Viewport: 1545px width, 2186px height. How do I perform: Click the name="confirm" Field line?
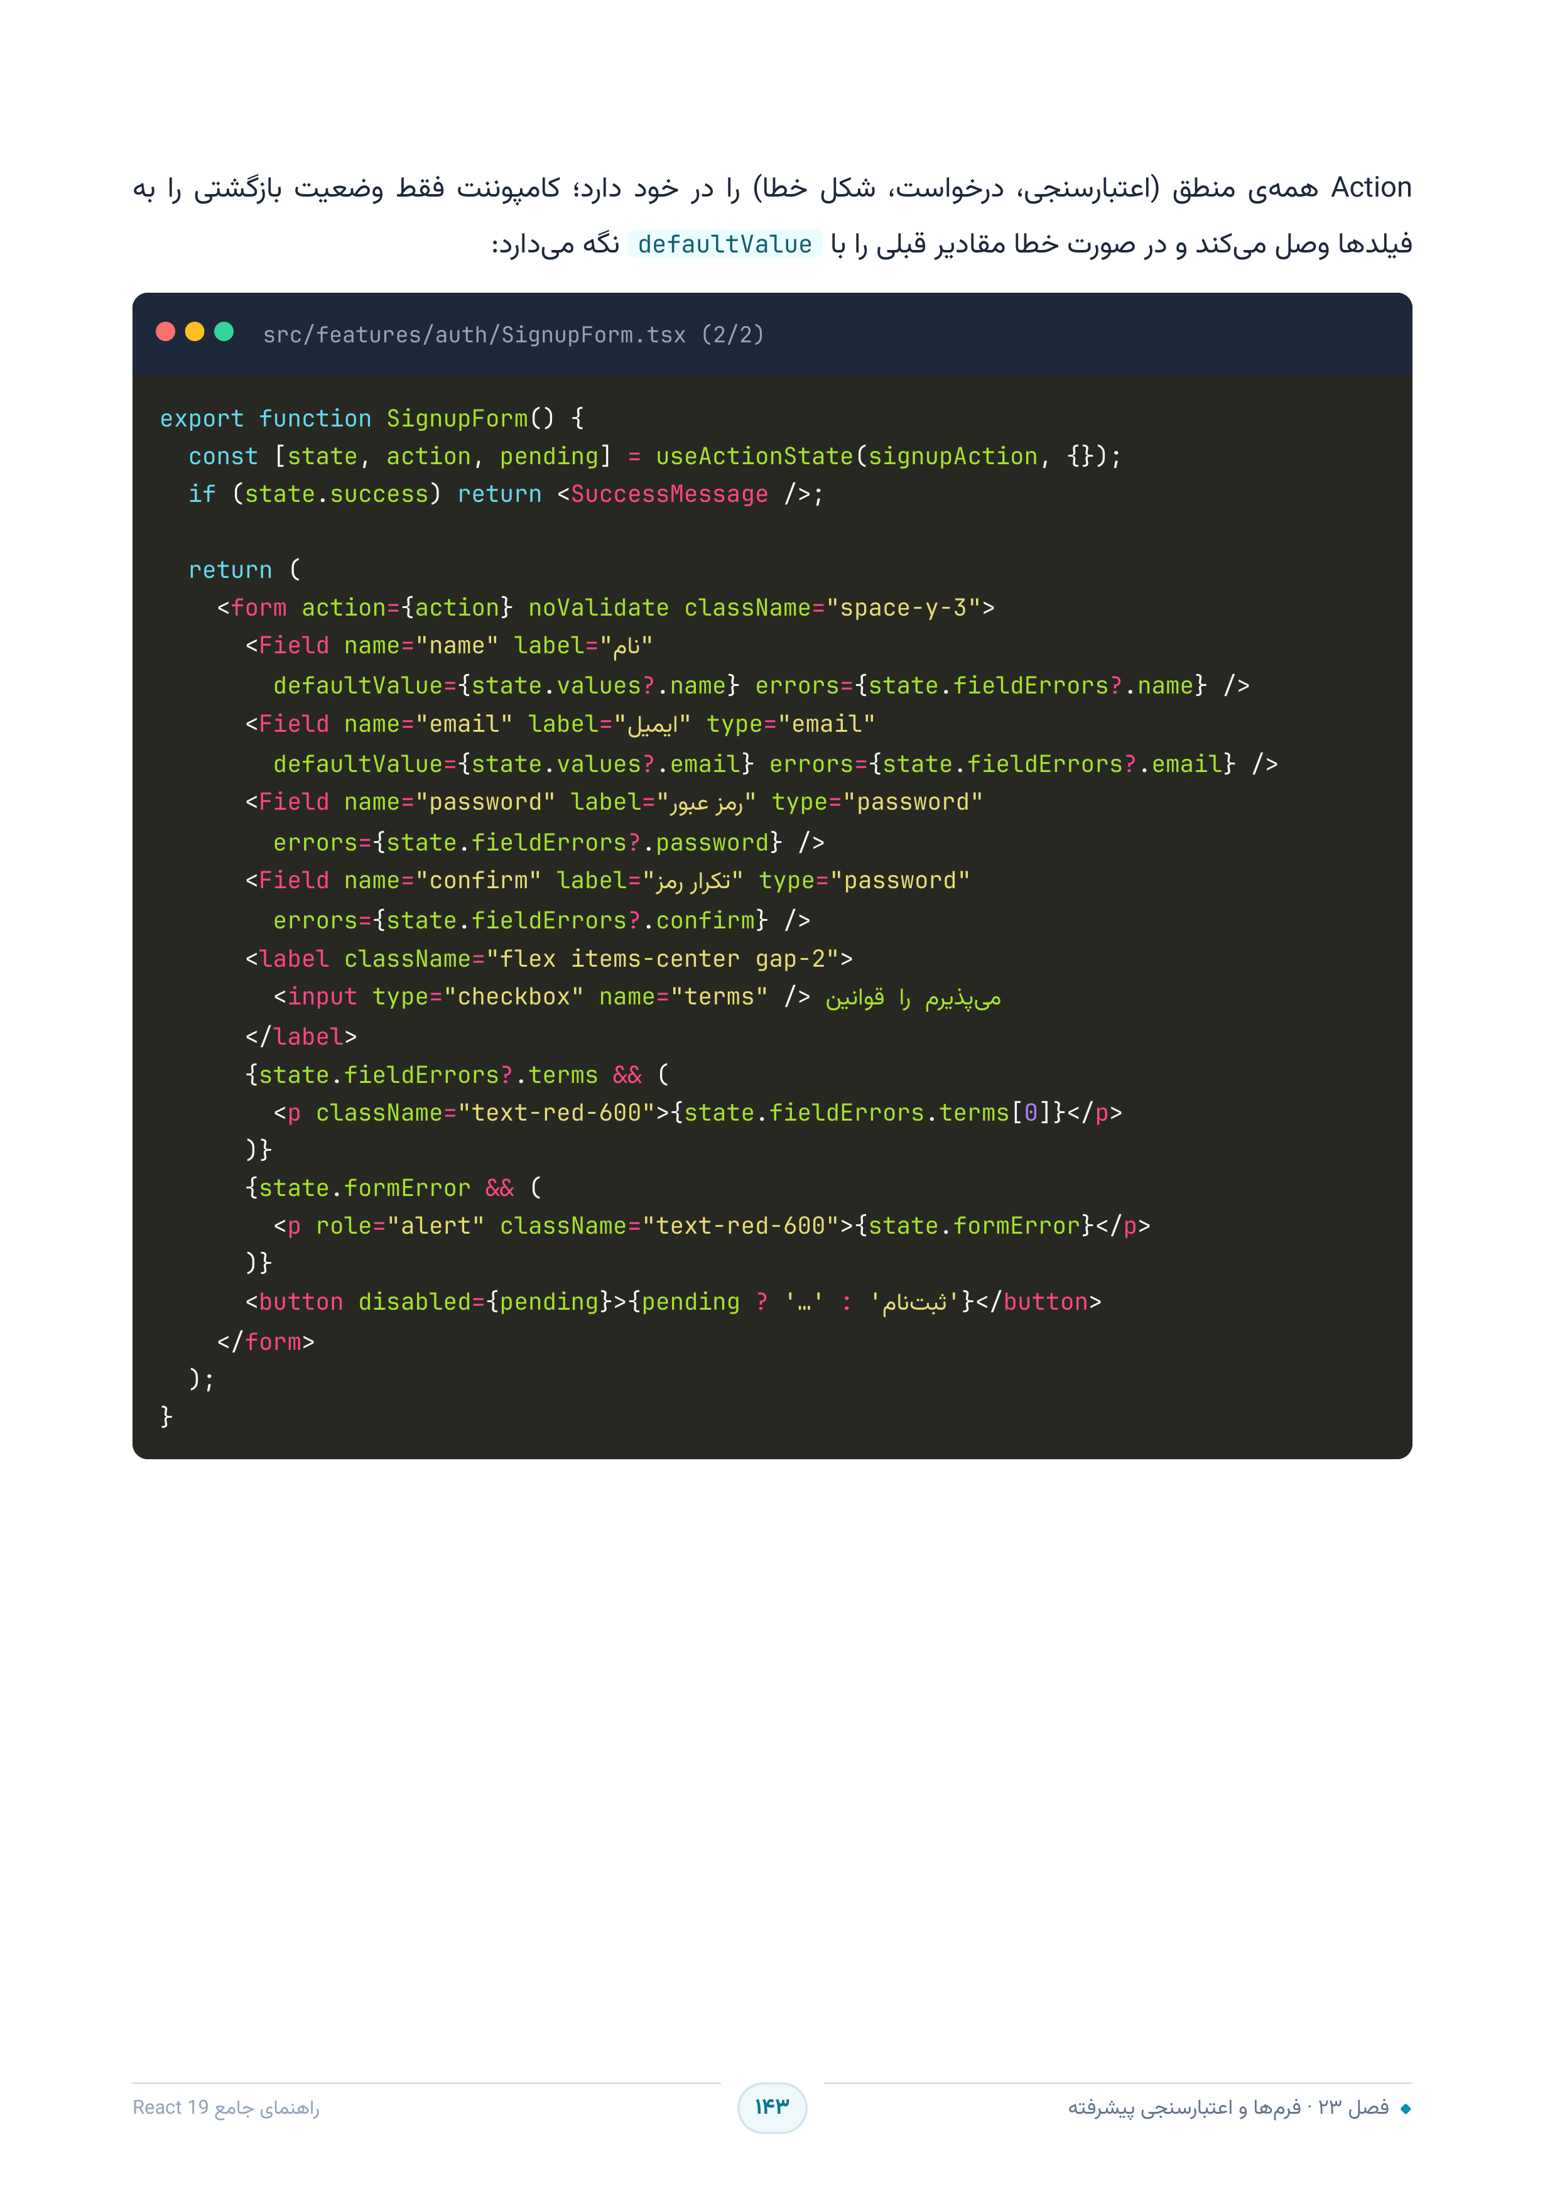[607, 881]
